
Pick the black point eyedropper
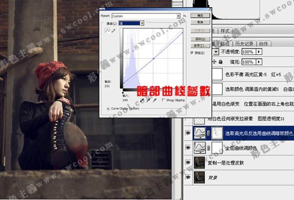coord(142,100)
